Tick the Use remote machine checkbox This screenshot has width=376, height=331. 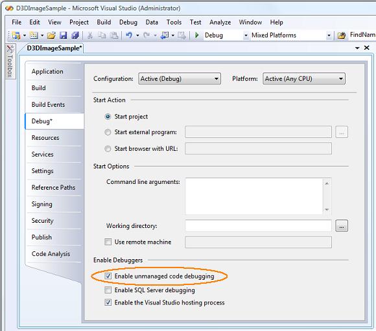pyautogui.click(x=108, y=242)
